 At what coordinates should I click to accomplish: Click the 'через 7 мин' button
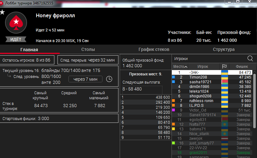[x=85, y=79]
